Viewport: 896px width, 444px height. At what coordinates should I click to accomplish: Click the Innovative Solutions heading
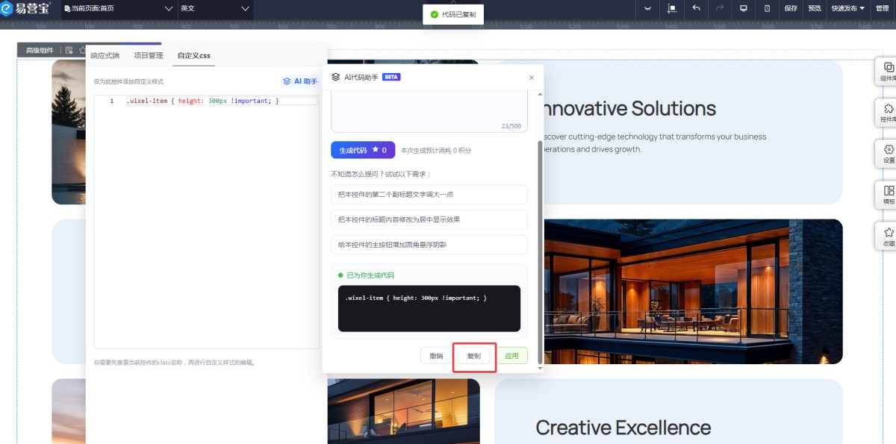click(x=629, y=108)
